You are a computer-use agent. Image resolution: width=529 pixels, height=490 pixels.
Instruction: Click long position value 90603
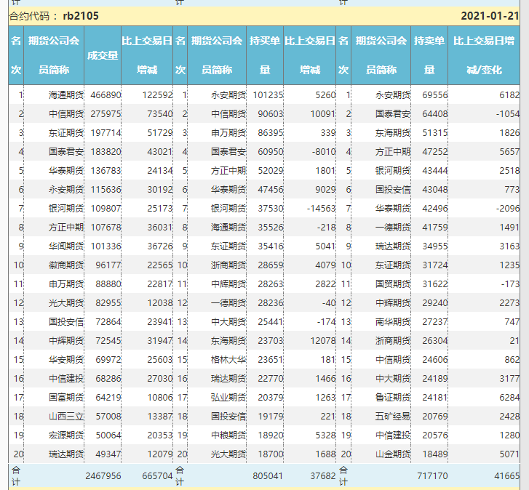[270, 114]
